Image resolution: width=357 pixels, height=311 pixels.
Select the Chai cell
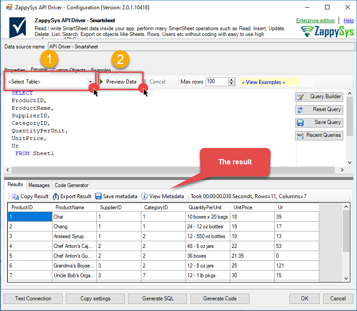(74, 216)
